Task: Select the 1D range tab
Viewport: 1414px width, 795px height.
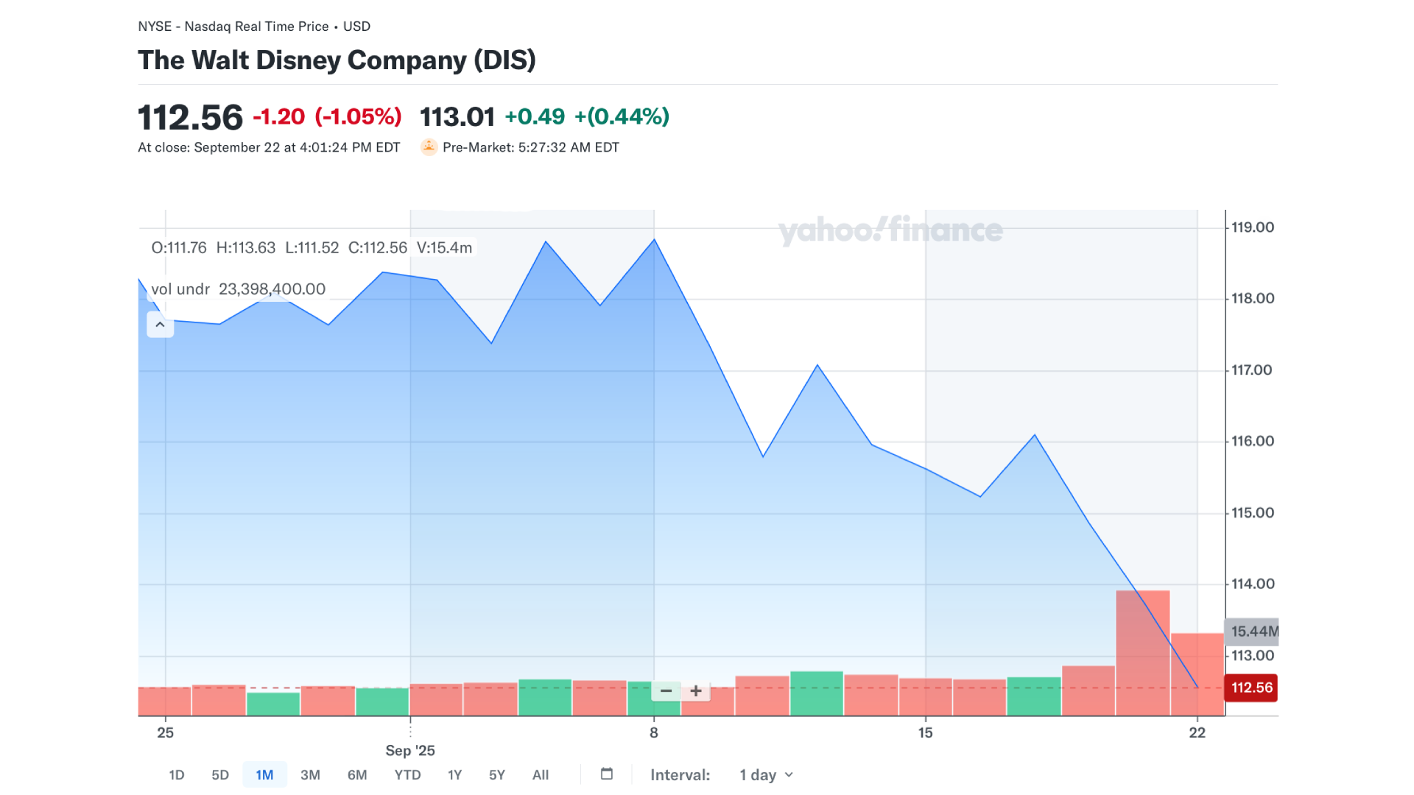Action: tap(177, 775)
